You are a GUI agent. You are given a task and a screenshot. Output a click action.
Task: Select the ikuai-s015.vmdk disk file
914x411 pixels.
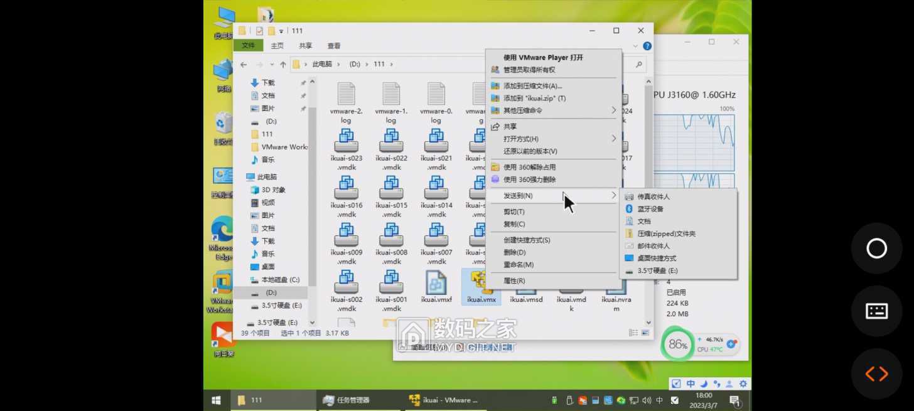pos(391,196)
